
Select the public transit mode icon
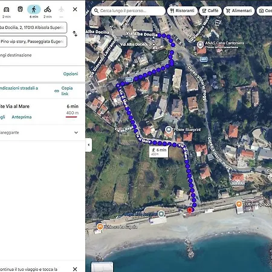(20, 9)
